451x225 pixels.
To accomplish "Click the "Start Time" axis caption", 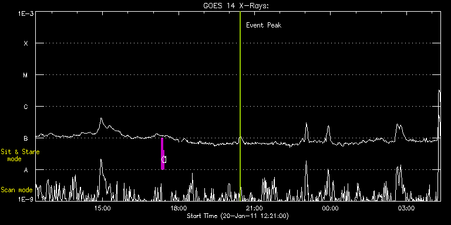I will point(238,216).
